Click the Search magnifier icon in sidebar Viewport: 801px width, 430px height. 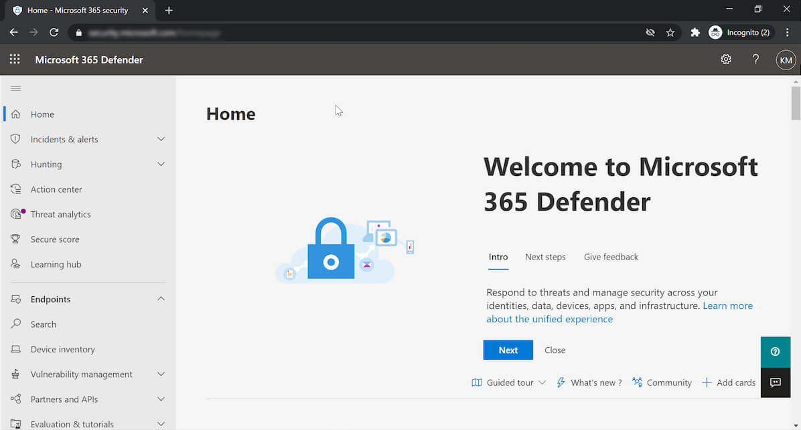pyautogui.click(x=16, y=324)
